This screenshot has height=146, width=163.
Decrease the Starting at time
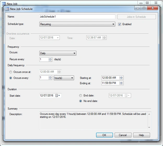[x=121, y=79]
